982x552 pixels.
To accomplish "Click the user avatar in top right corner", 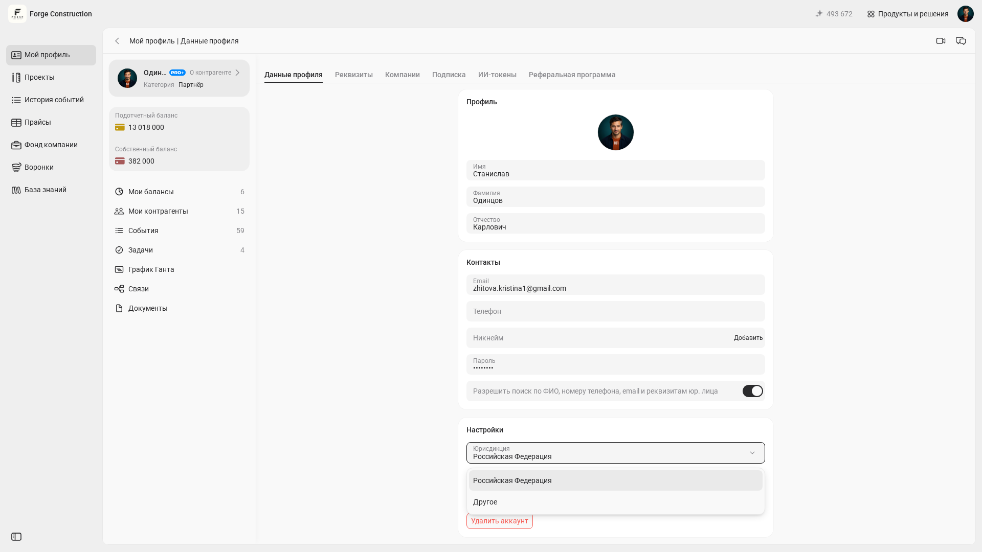I will click(x=966, y=14).
